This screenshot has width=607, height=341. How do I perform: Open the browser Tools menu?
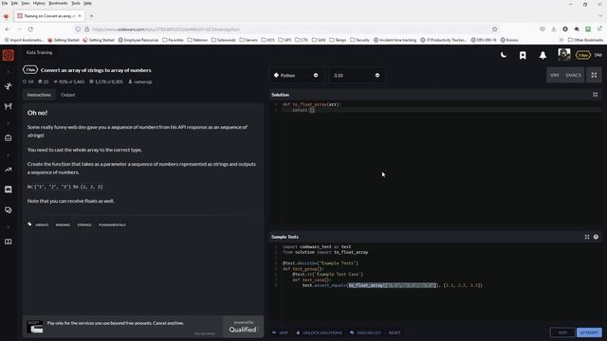(76, 3)
